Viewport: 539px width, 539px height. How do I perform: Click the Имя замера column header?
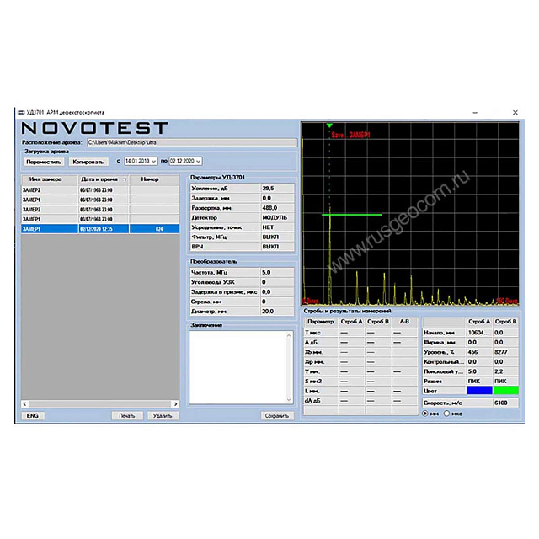[x=46, y=179]
